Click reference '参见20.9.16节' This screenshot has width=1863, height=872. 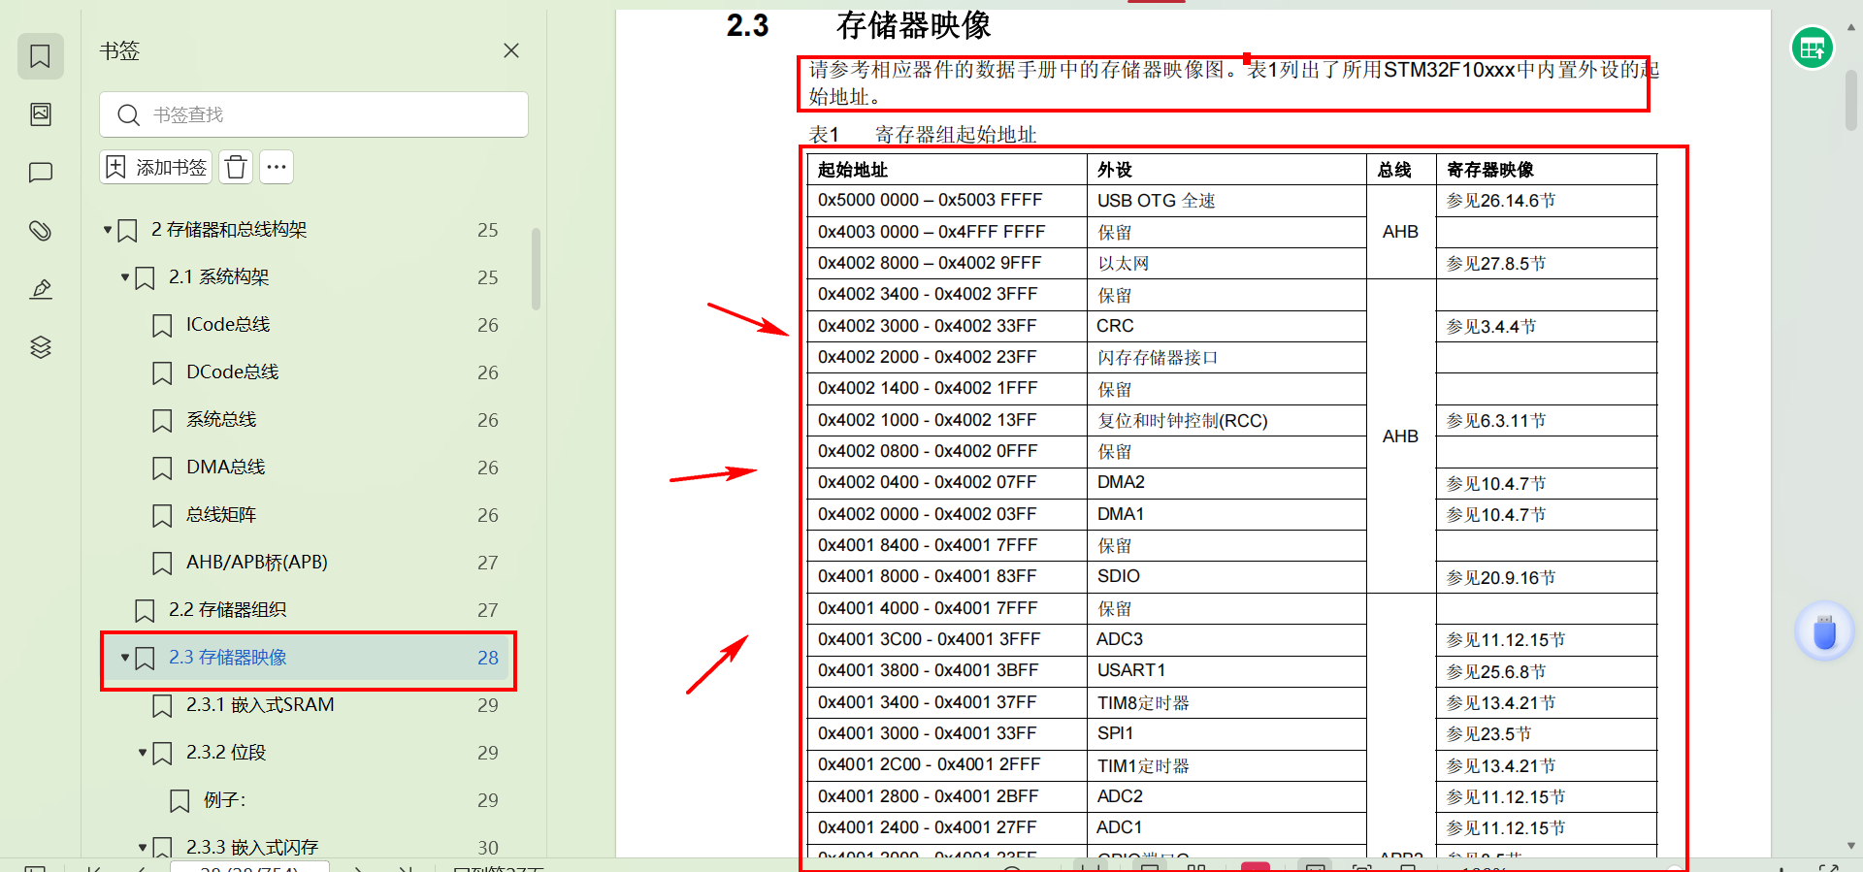1500,578
